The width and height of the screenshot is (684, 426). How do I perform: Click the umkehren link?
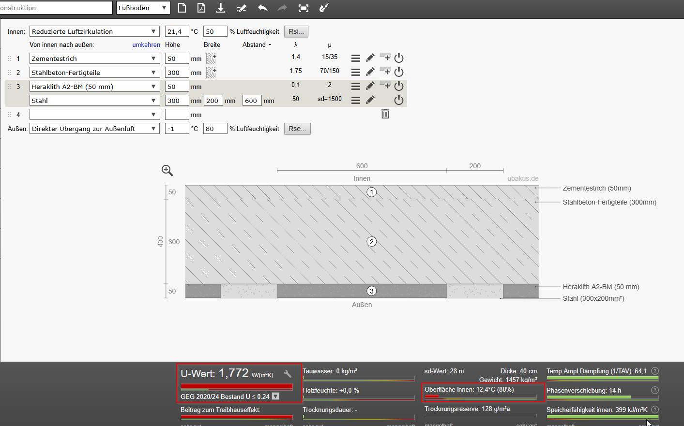tap(146, 44)
